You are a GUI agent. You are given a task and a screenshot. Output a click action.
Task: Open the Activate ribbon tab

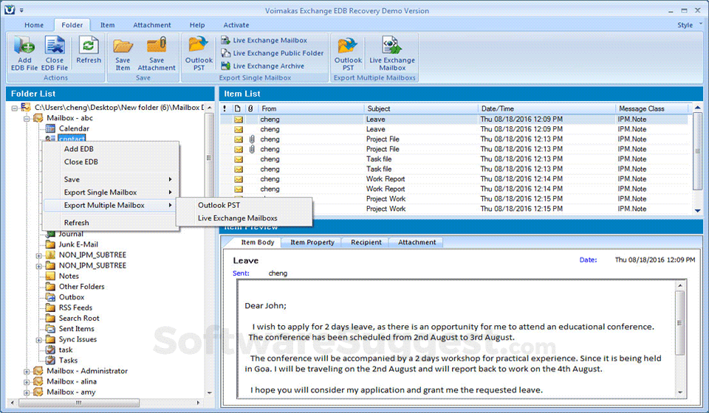click(x=236, y=25)
